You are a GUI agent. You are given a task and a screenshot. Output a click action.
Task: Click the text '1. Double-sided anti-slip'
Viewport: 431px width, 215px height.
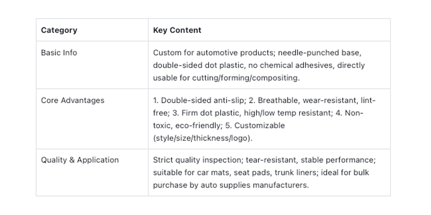pos(198,100)
